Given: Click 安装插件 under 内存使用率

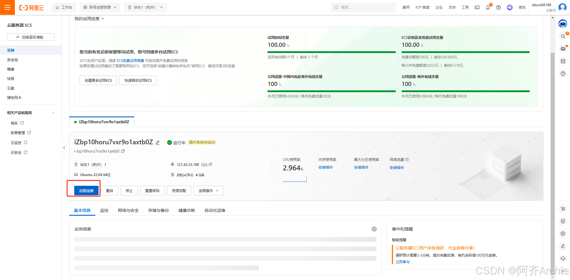Looking at the screenshot, I should click(326, 167).
